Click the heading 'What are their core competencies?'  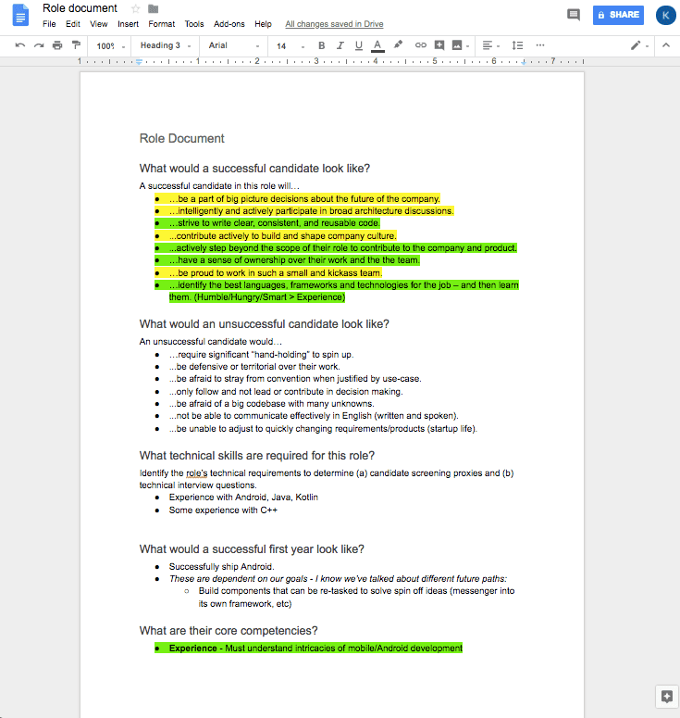pos(229,631)
